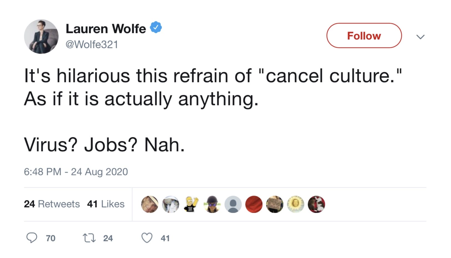Open the default gray silhouette liker avatar
The height and width of the screenshot is (258, 451).
tap(233, 204)
